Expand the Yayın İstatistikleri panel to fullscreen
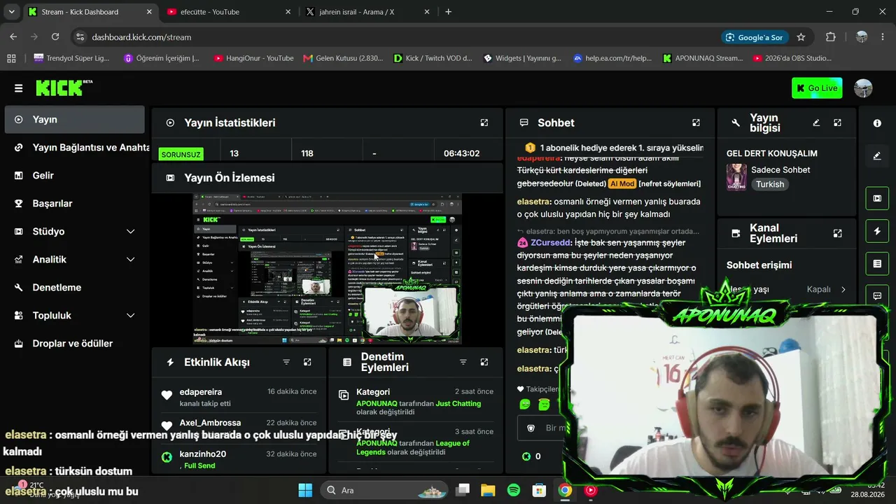896x504 pixels. (x=484, y=122)
